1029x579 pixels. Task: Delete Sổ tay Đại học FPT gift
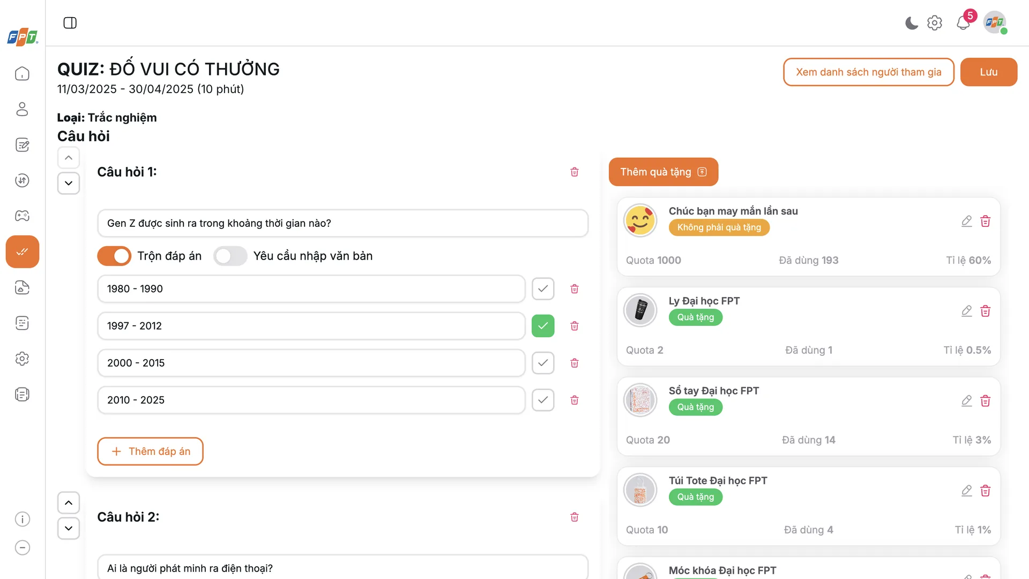[985, 401]
